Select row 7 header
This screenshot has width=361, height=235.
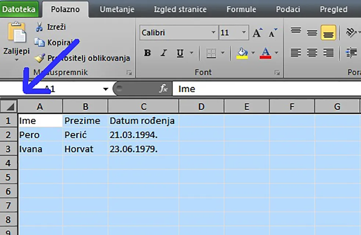[x=8, y=205]
